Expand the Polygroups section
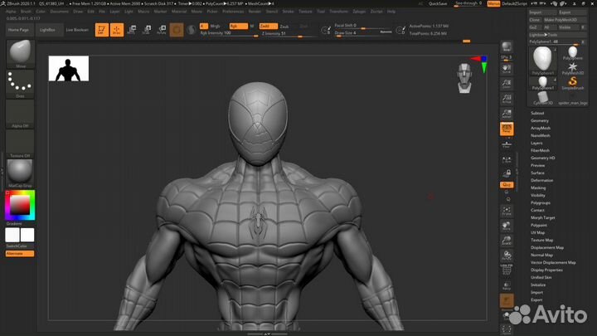Screen dimensions: 597x336 click(x=541, y=202)
